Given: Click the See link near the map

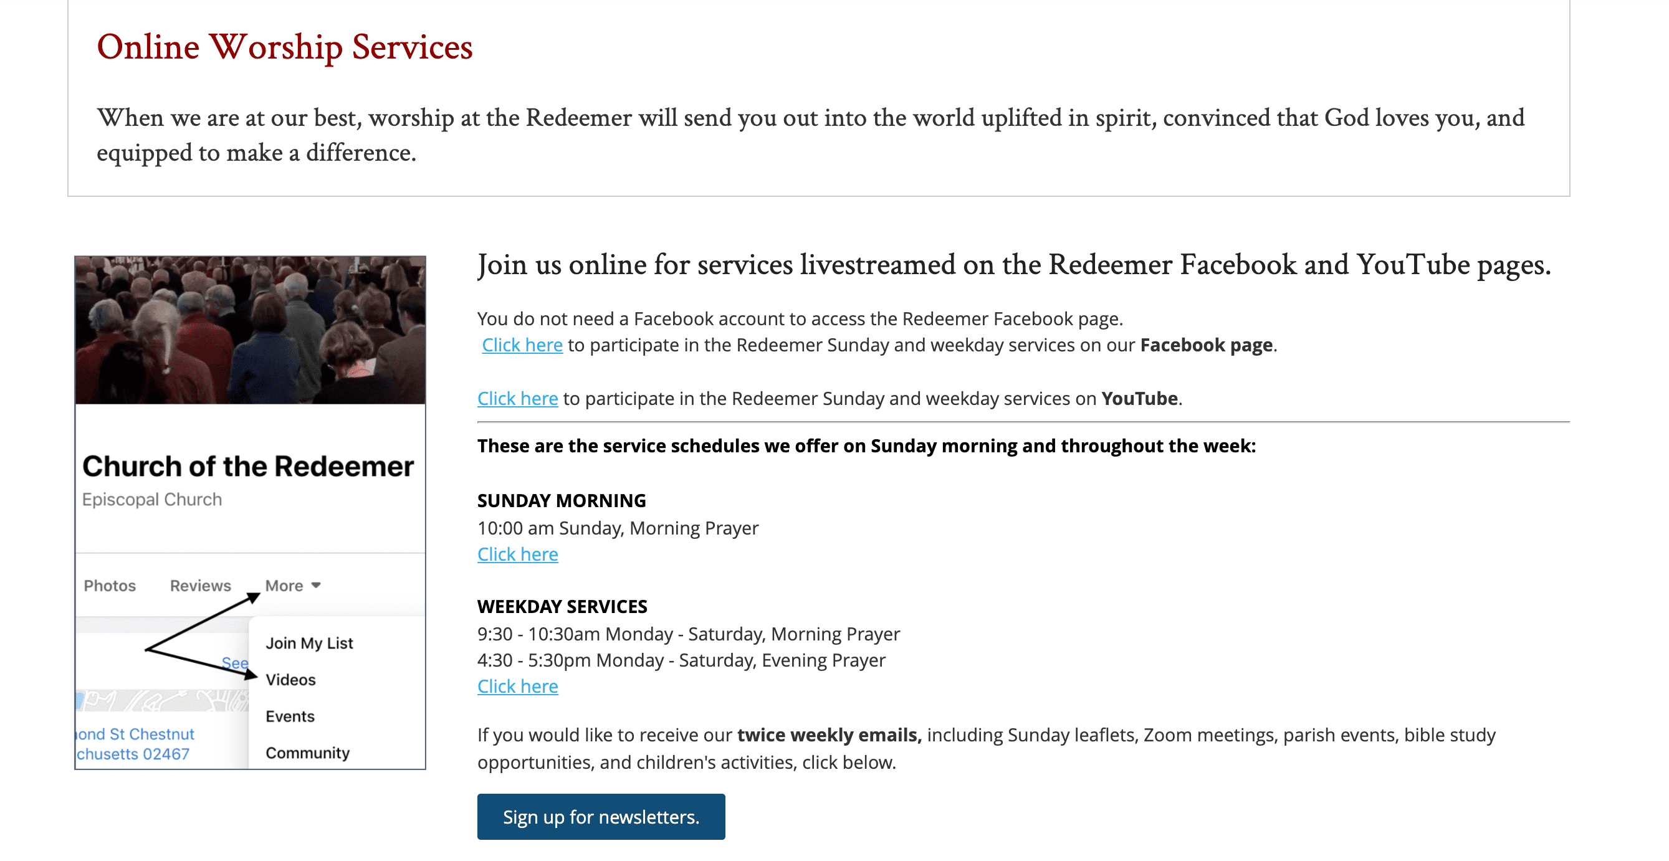Looking at the screenshot, I should coord(235,663).
